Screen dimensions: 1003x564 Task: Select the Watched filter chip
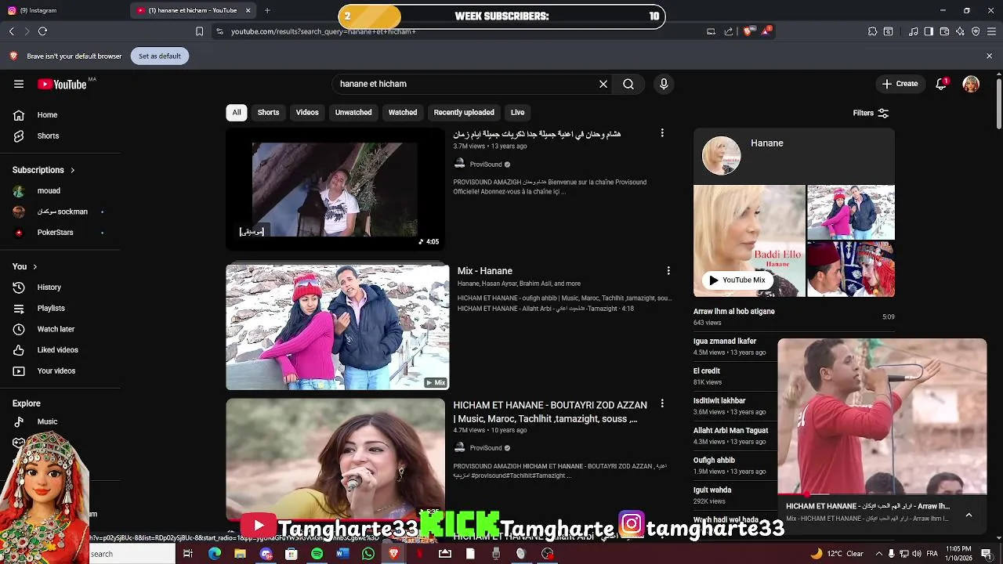(403, 112)
